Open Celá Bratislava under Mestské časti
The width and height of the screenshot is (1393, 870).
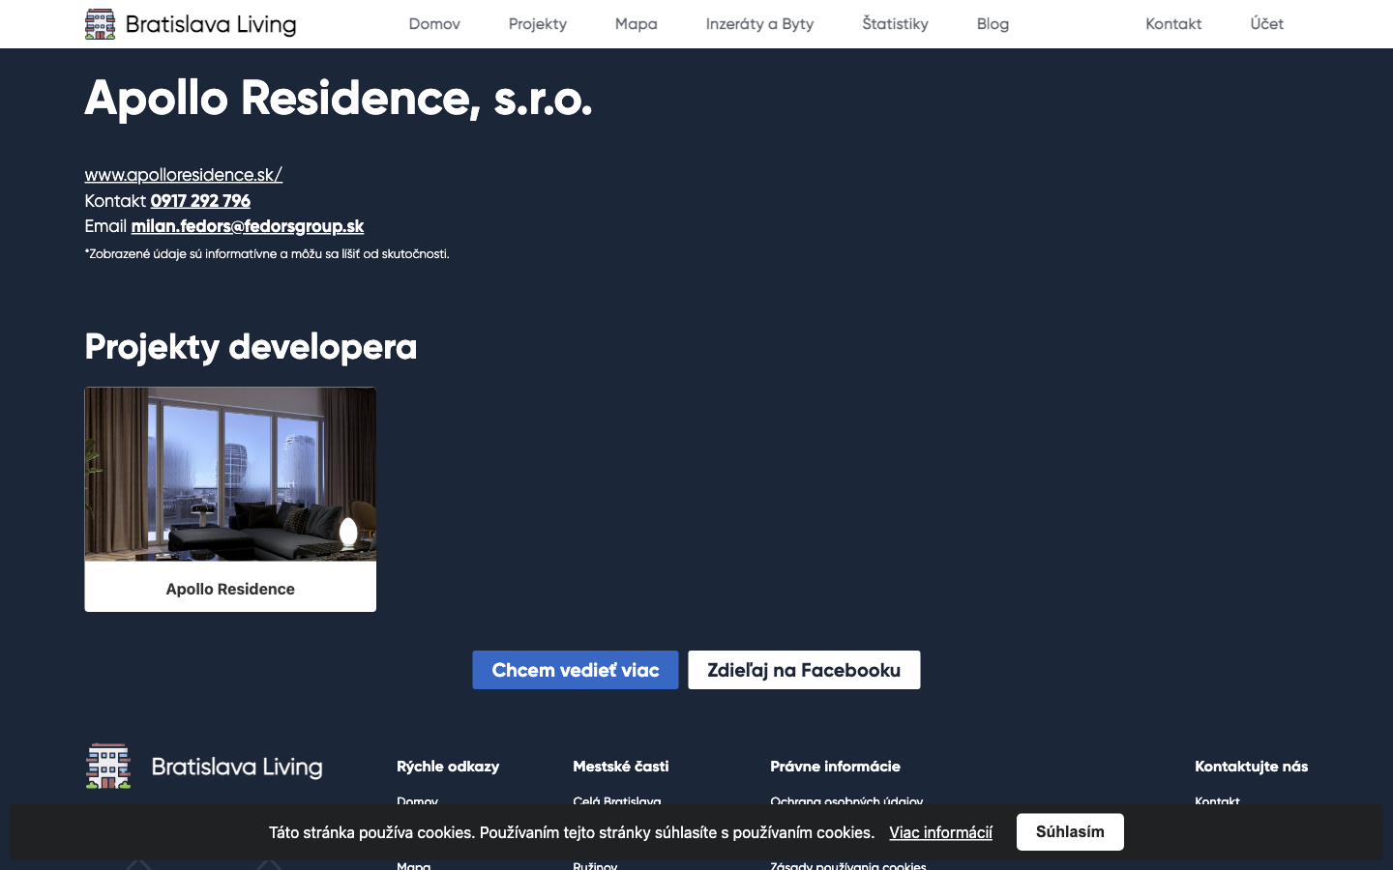617,802
